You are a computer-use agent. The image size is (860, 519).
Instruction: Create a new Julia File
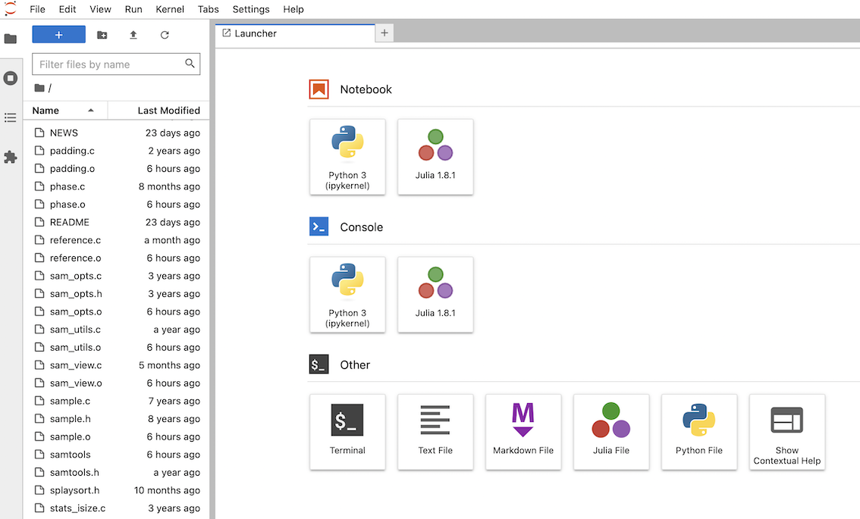coord(611,432)
